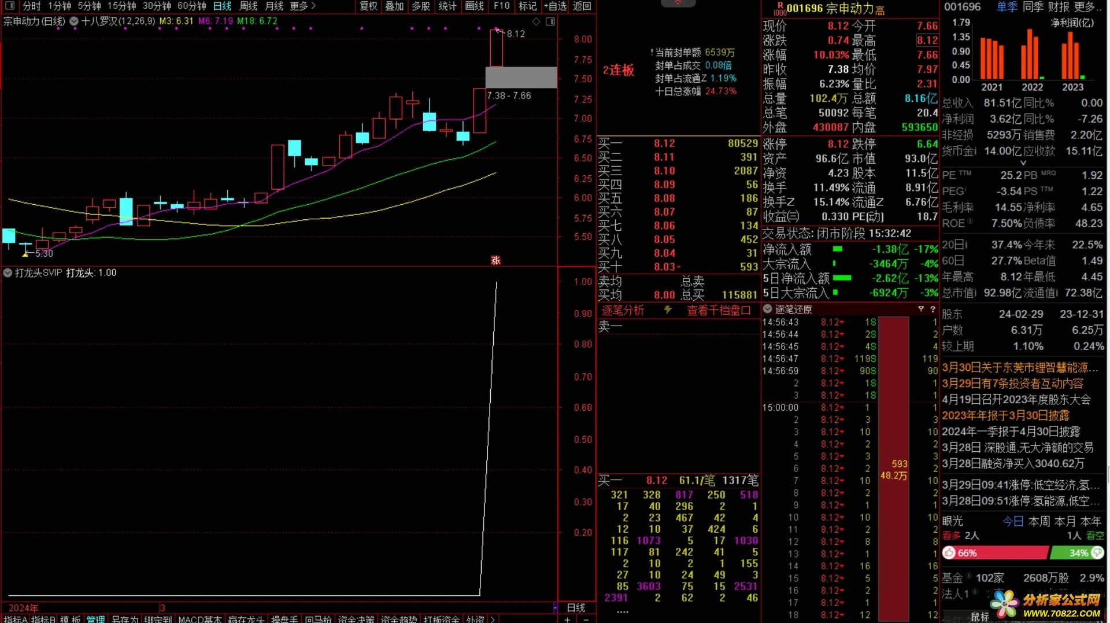Select the 60分钟 period tab
This screenshot has width=1110, height=623.
192,6
